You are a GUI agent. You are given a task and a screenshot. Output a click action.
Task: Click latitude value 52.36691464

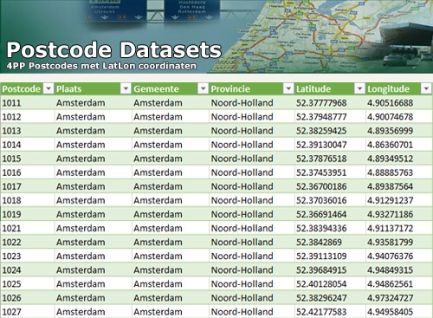coord(321,214)
